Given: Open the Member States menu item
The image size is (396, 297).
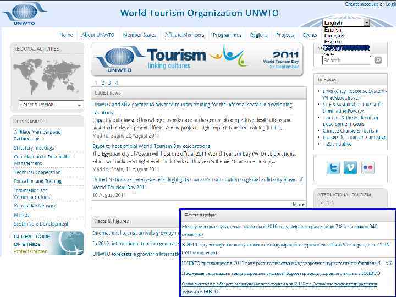Looking at the screenshot, I should pos(140,35).
